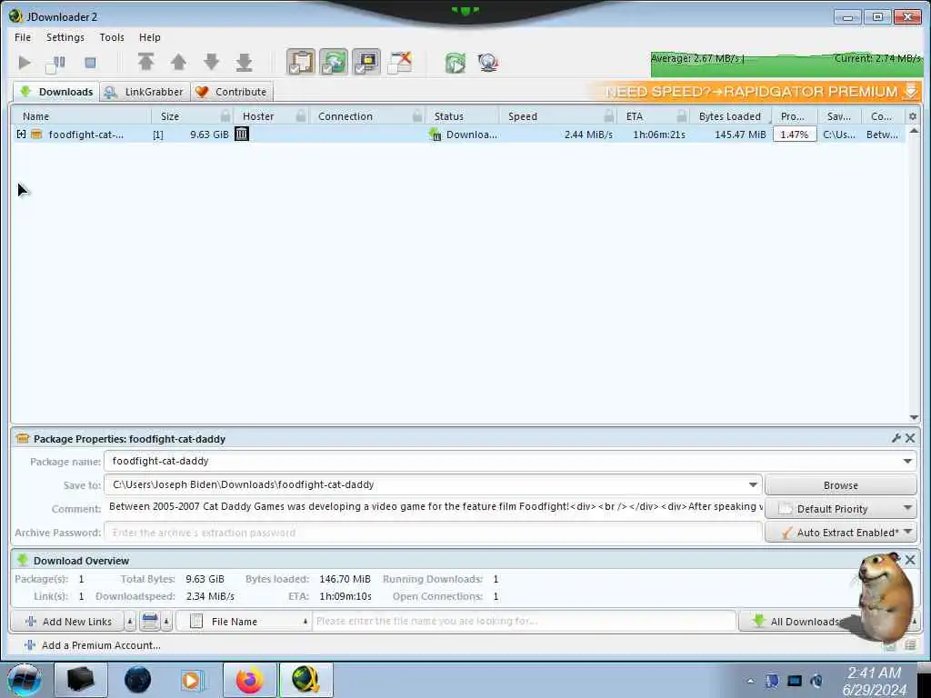
Task: Open the arrow menu beside Add New Links
Action: point(130,622)
